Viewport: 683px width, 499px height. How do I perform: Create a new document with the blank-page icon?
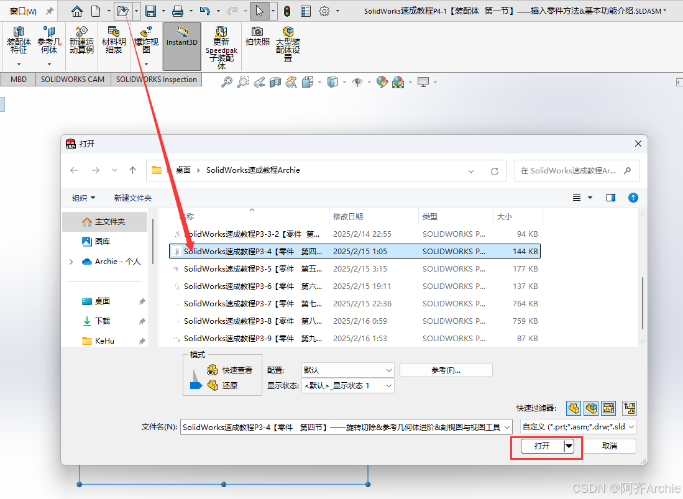(95, 11)
